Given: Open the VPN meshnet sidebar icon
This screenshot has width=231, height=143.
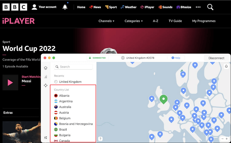Looking at the screenshot, I should (x=46, y=85).
